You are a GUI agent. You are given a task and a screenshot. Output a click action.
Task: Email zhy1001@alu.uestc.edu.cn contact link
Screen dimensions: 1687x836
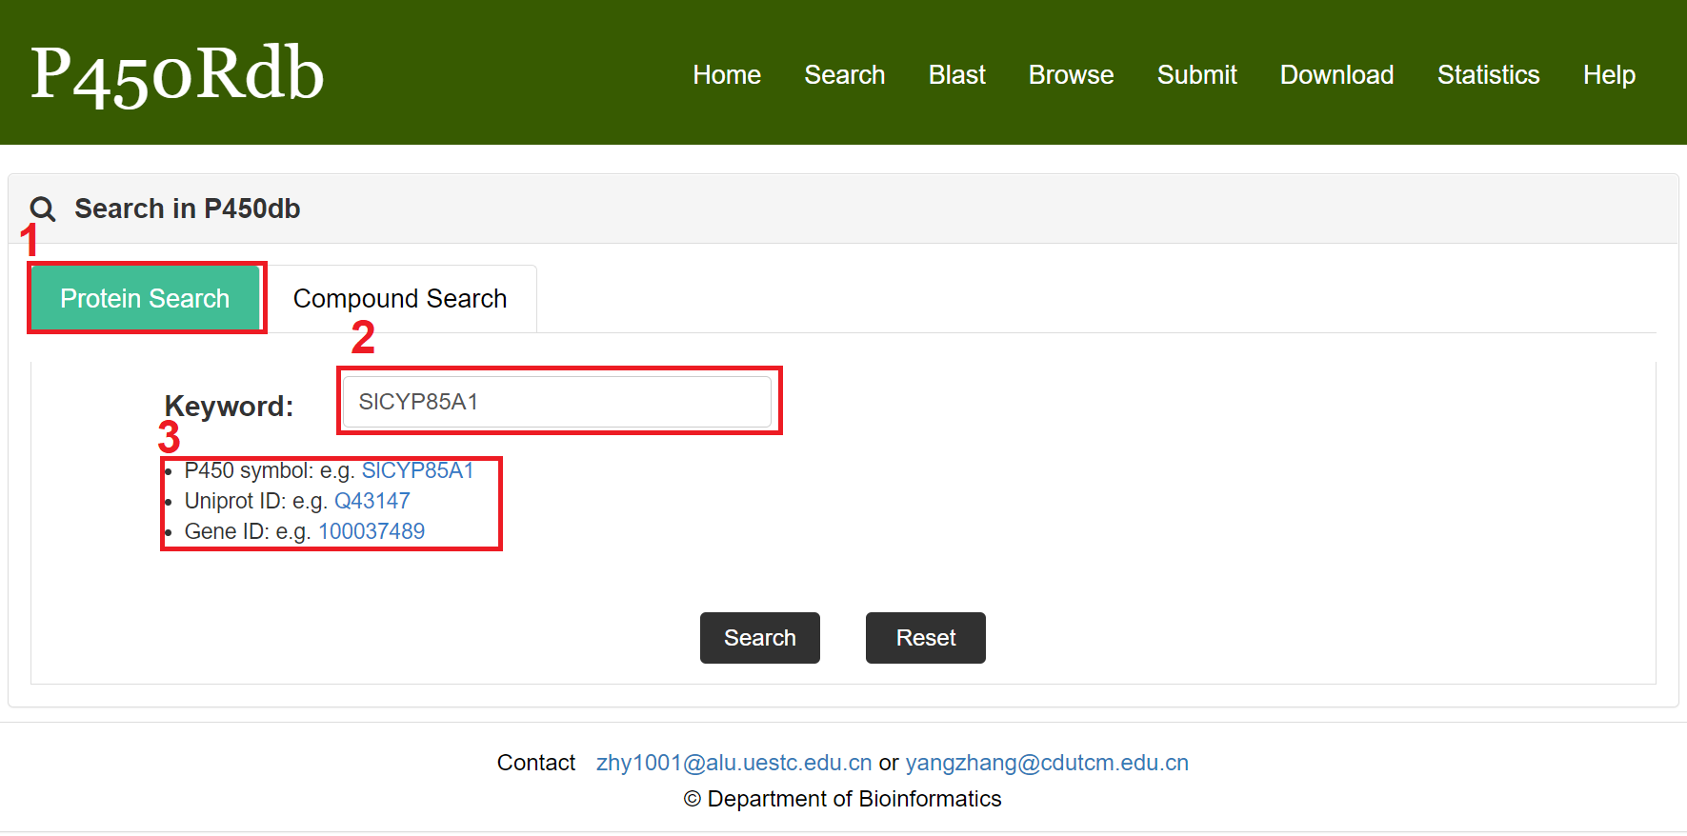click(734, 763)
